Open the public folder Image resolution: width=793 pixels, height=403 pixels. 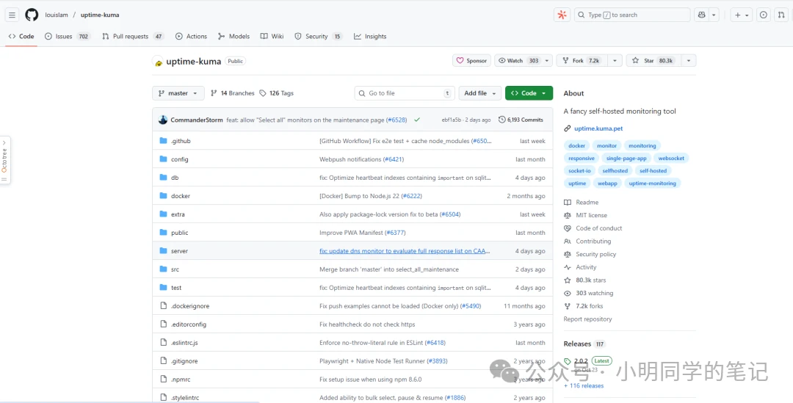point(180,233)
